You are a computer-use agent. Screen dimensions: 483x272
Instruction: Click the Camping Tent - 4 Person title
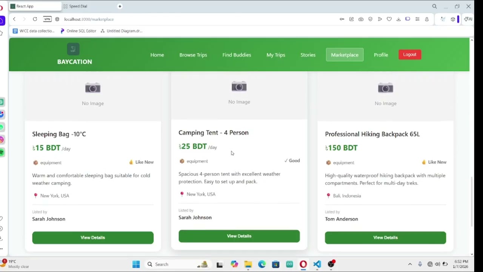coord(214,133)
